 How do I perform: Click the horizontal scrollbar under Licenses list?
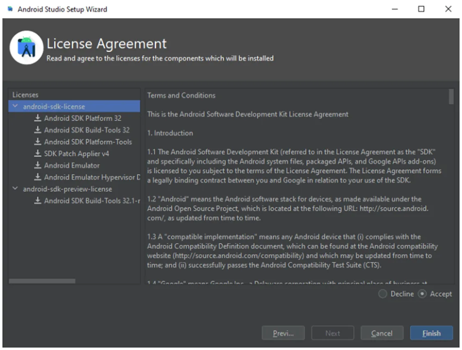click(x=42, y=281)
